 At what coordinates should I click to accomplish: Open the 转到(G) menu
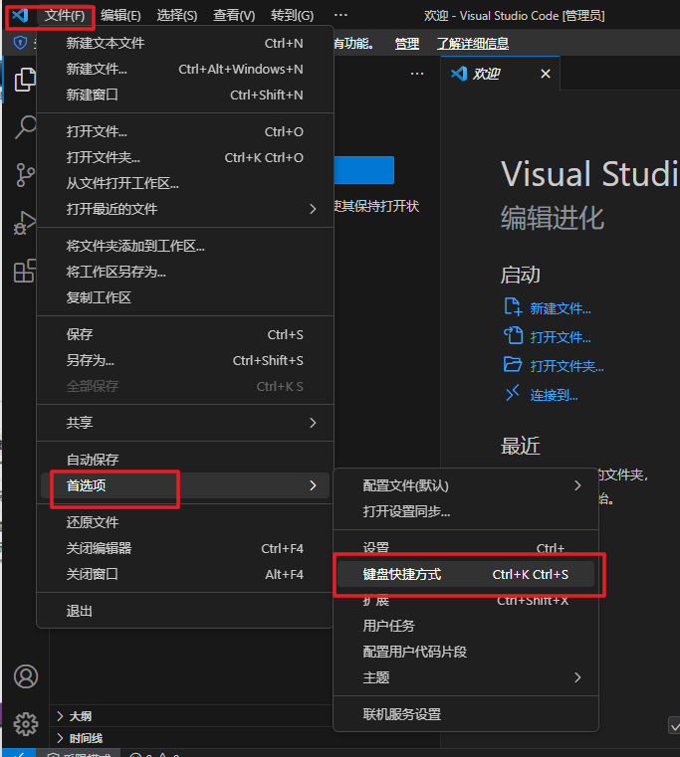(x=292, y=16)
